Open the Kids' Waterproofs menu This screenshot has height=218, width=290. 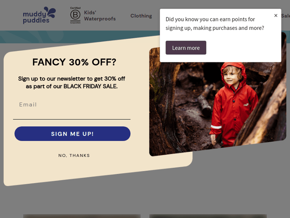(100, 16)
